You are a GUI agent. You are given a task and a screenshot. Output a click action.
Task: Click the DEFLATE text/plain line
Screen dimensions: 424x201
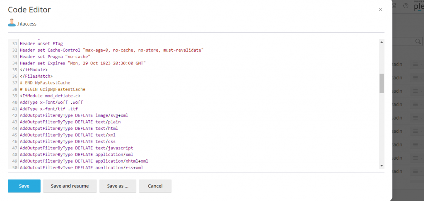[x=70, y=122]
